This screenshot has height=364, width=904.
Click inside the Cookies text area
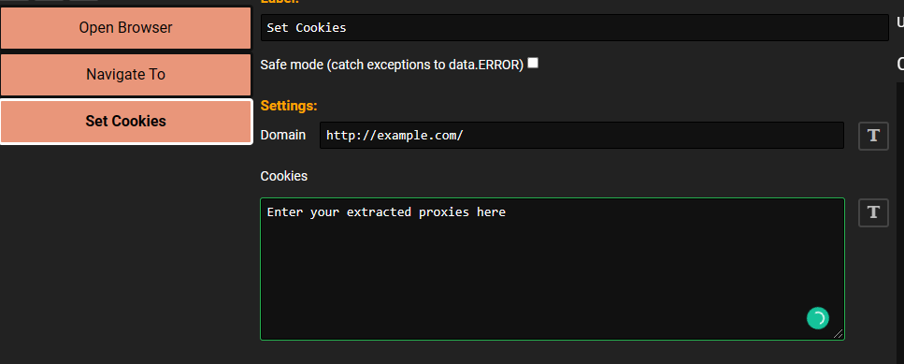(552, 269)
